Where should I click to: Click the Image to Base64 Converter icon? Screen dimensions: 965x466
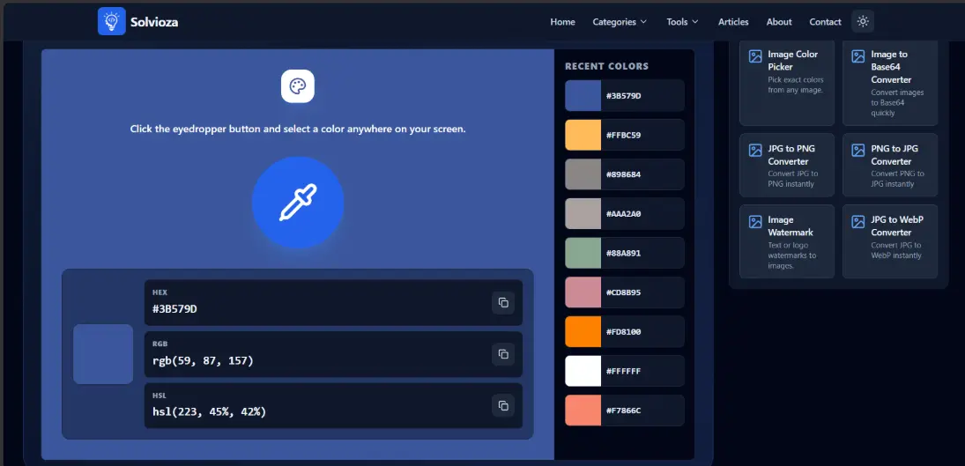[x=857, y=56]
